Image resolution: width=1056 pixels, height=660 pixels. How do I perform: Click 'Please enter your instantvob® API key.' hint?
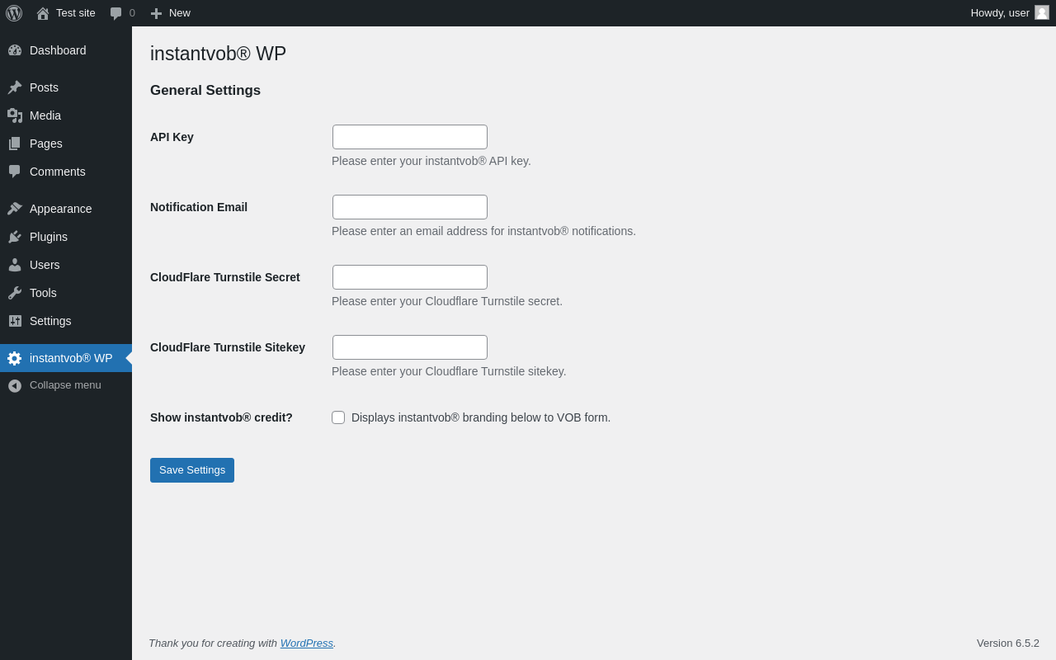click(x=431, y=161)
